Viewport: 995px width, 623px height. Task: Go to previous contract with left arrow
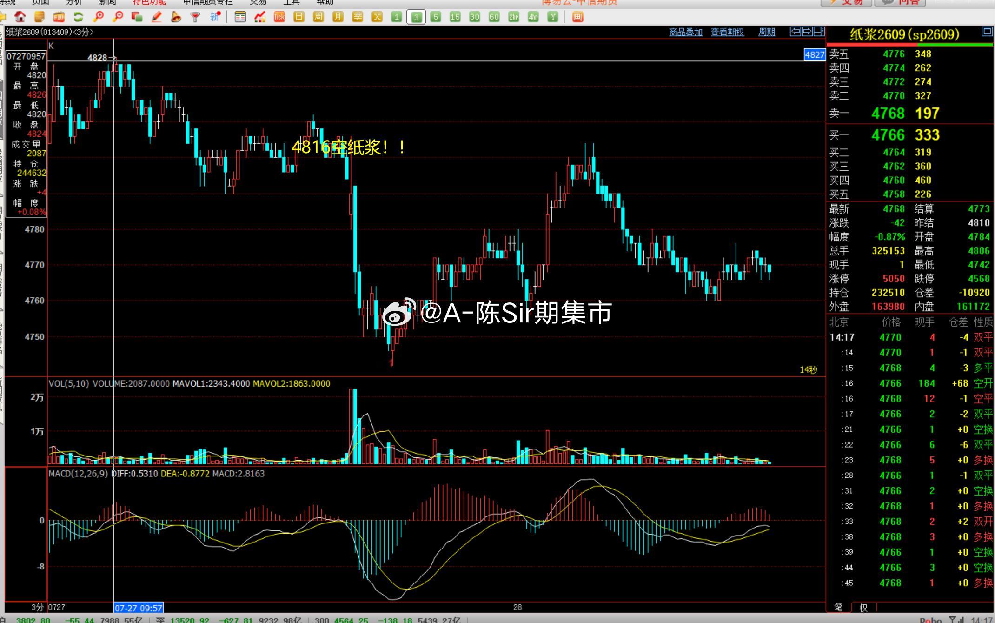796,32
